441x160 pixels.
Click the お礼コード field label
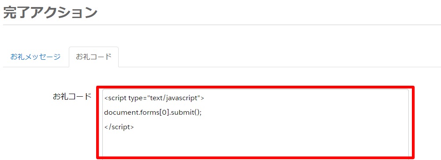(72, 97)
